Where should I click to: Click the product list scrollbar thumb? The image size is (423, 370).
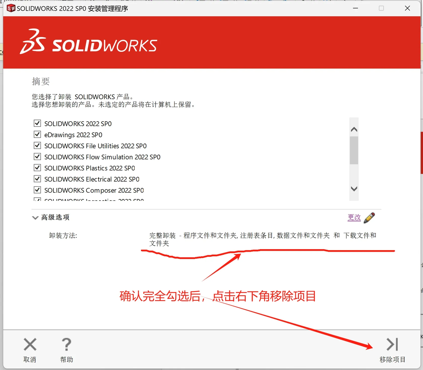[x=354, y=150]
